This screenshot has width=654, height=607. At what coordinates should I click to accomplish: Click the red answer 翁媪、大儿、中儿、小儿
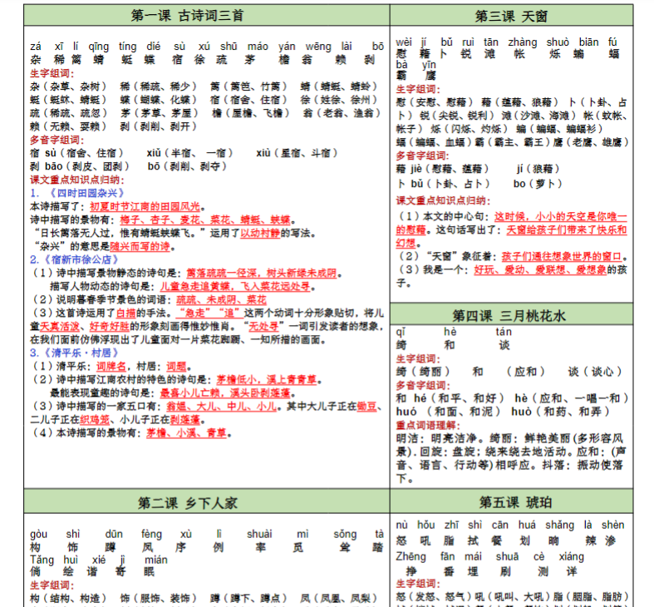click(x=222, y=407)
